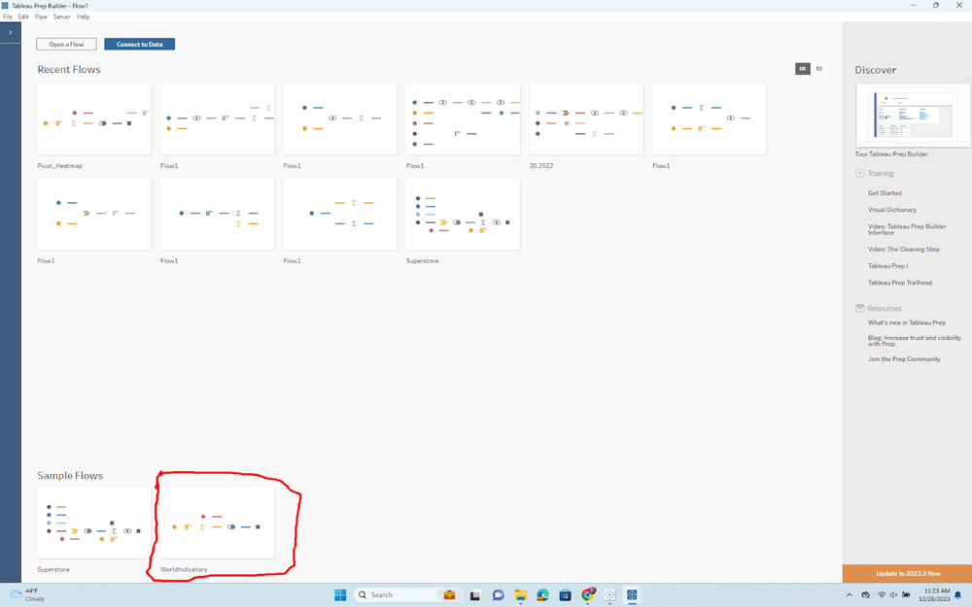Open the Server menu
This screenshot has width=972, height=607.
coord(61,17)
